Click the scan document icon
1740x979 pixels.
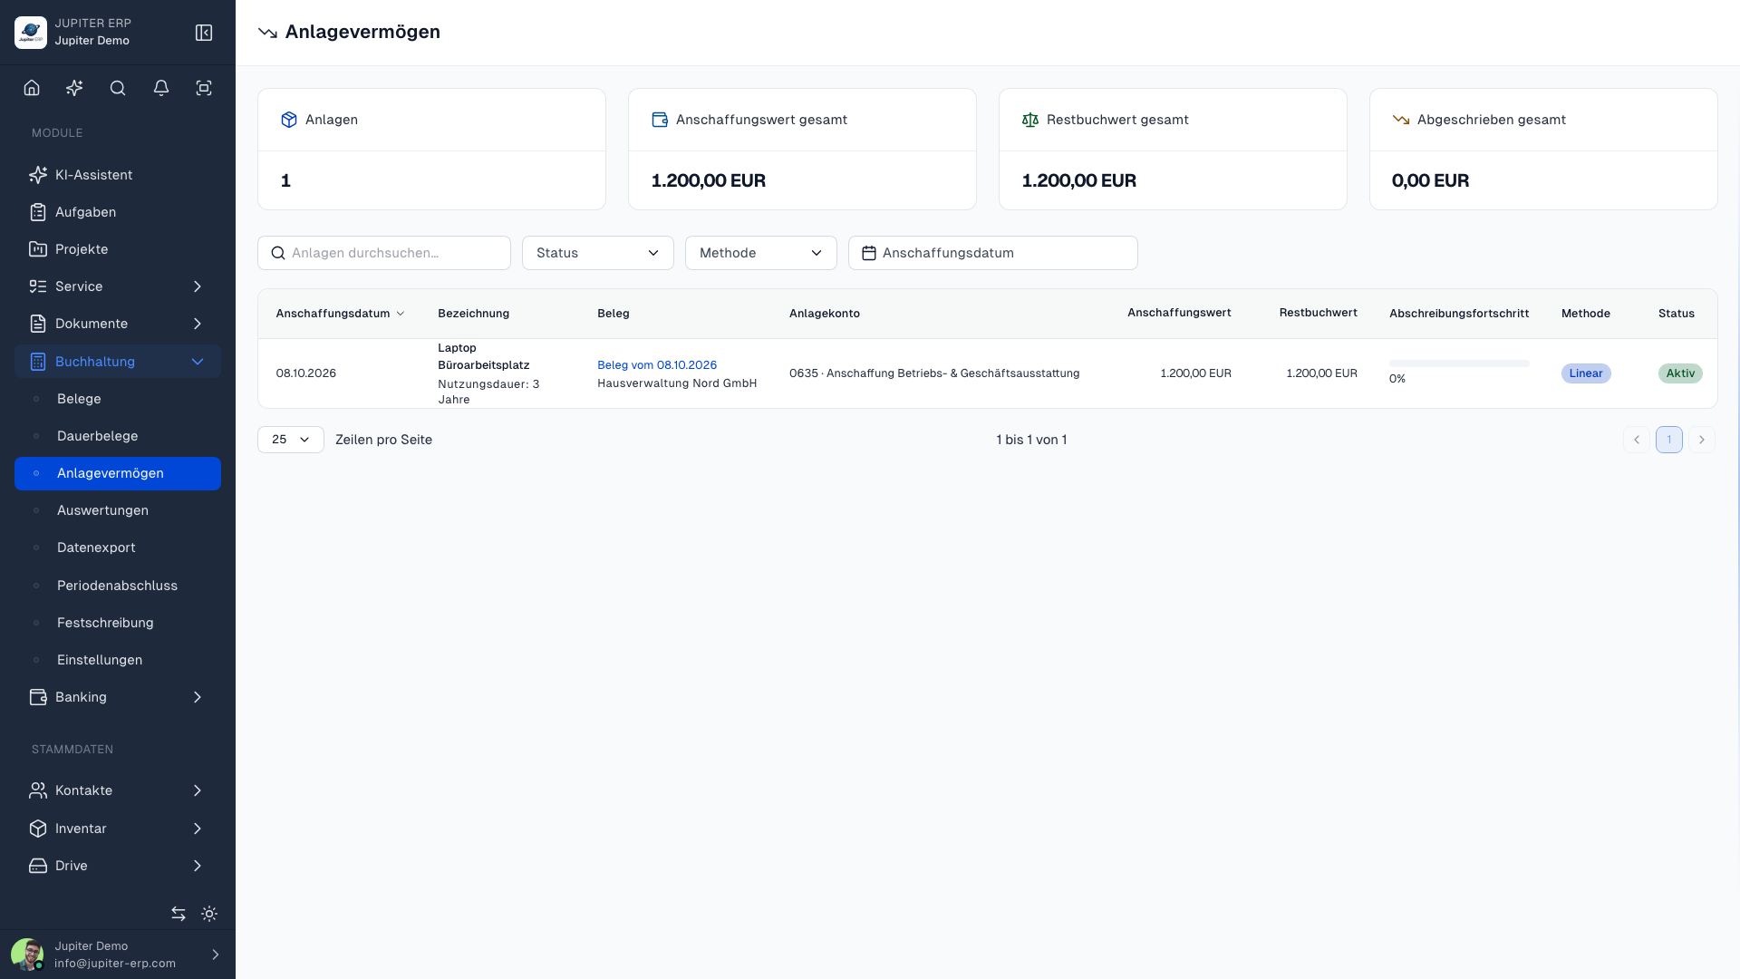coord(204,88)
